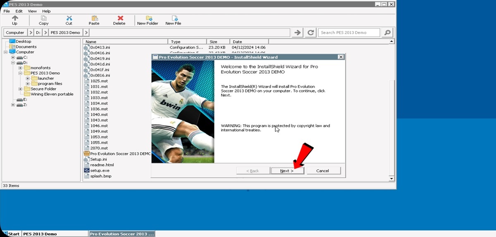Click the search magnifier icon
The image size is (496, 237).
(x=387, y=33)
